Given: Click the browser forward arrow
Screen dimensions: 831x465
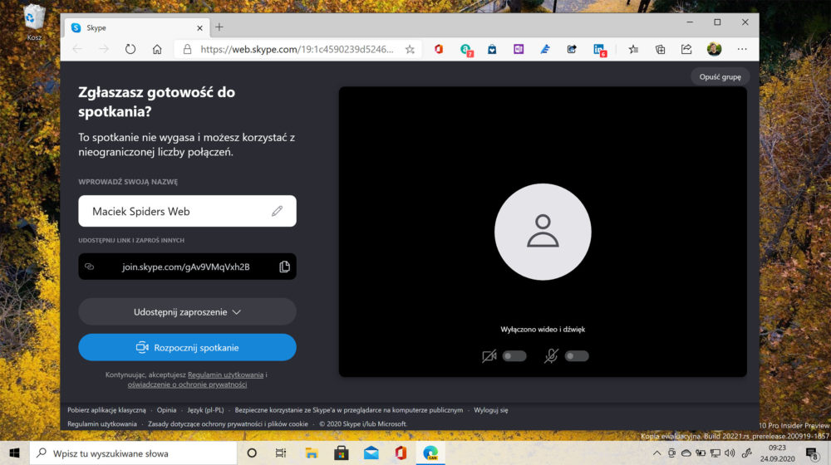Looking at the screenshot, I should pos(104,49).
